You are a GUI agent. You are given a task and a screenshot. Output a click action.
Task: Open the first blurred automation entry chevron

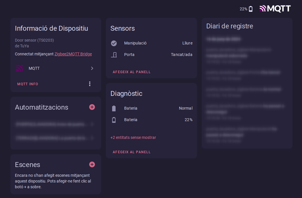tap(92, 124)
